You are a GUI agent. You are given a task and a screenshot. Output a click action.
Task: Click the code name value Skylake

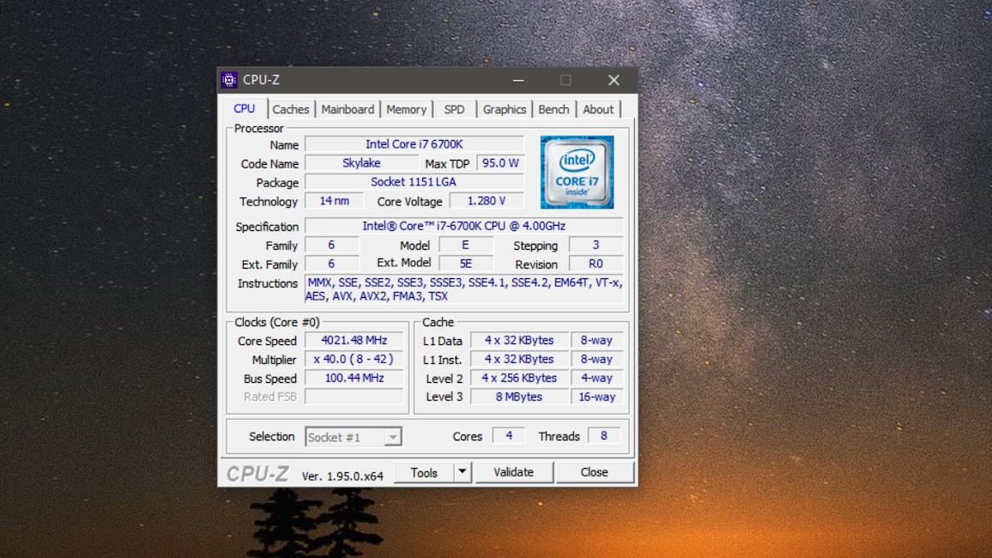[x=361, y=163]
